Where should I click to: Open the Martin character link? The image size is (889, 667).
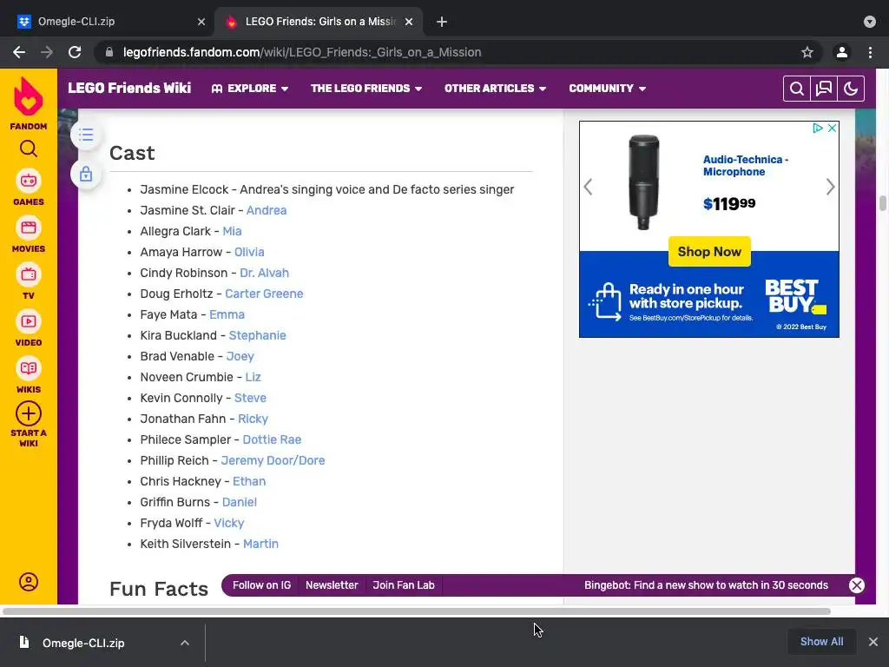pyautogui.click(x=260, y=544)
